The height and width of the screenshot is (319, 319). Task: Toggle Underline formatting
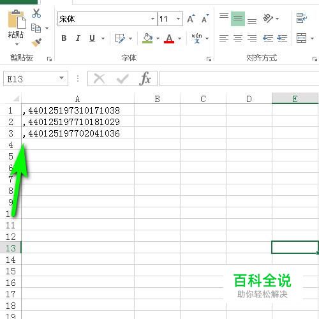pos(92,38)
